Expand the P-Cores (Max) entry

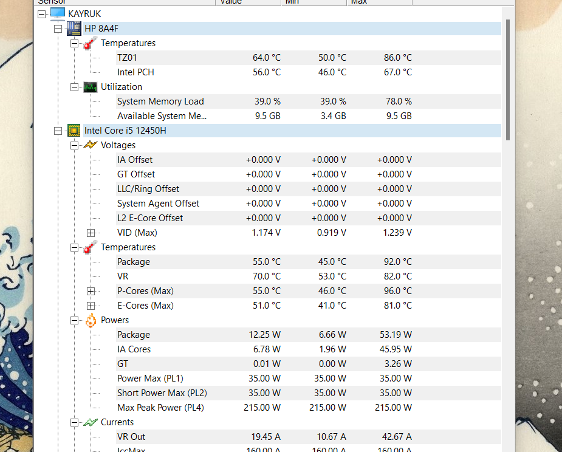tap(91, 291)
